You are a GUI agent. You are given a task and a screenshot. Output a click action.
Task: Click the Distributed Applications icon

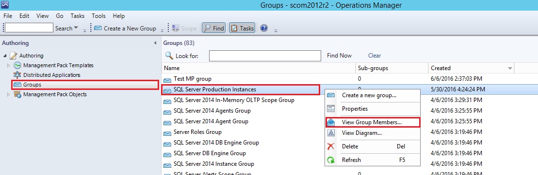pos(17,75)
